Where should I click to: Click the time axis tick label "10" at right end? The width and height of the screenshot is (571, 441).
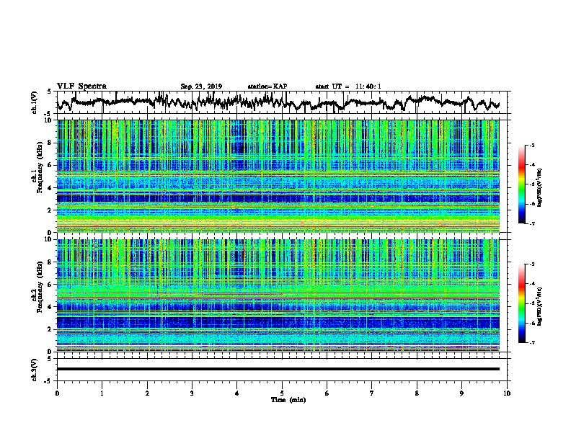pos(507,393)
